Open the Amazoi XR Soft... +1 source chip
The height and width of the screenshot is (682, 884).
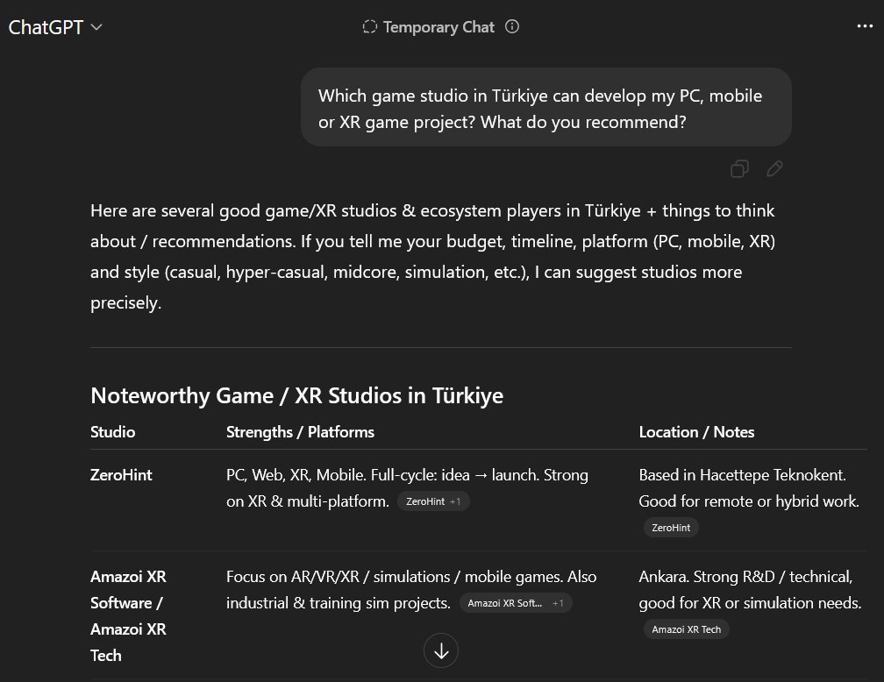[x=516, y=602]
